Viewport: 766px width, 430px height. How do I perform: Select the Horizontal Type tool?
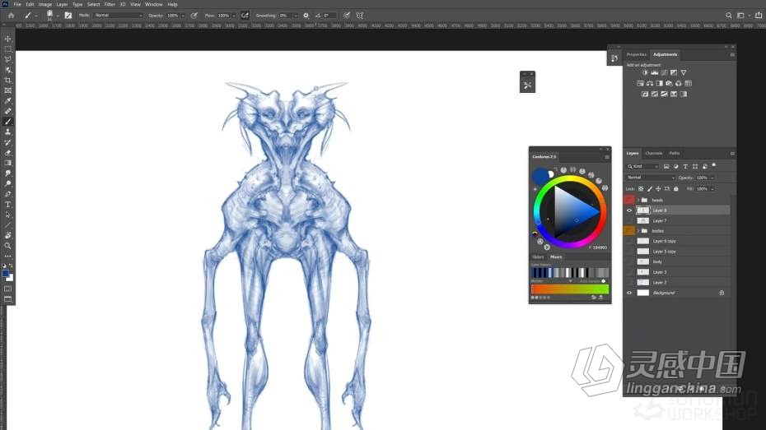pos(7,204)
